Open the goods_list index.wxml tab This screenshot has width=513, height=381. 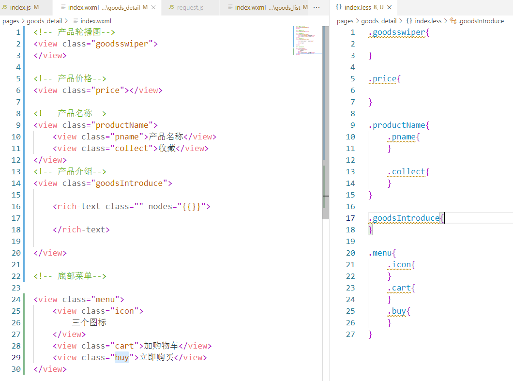point(267,7)
